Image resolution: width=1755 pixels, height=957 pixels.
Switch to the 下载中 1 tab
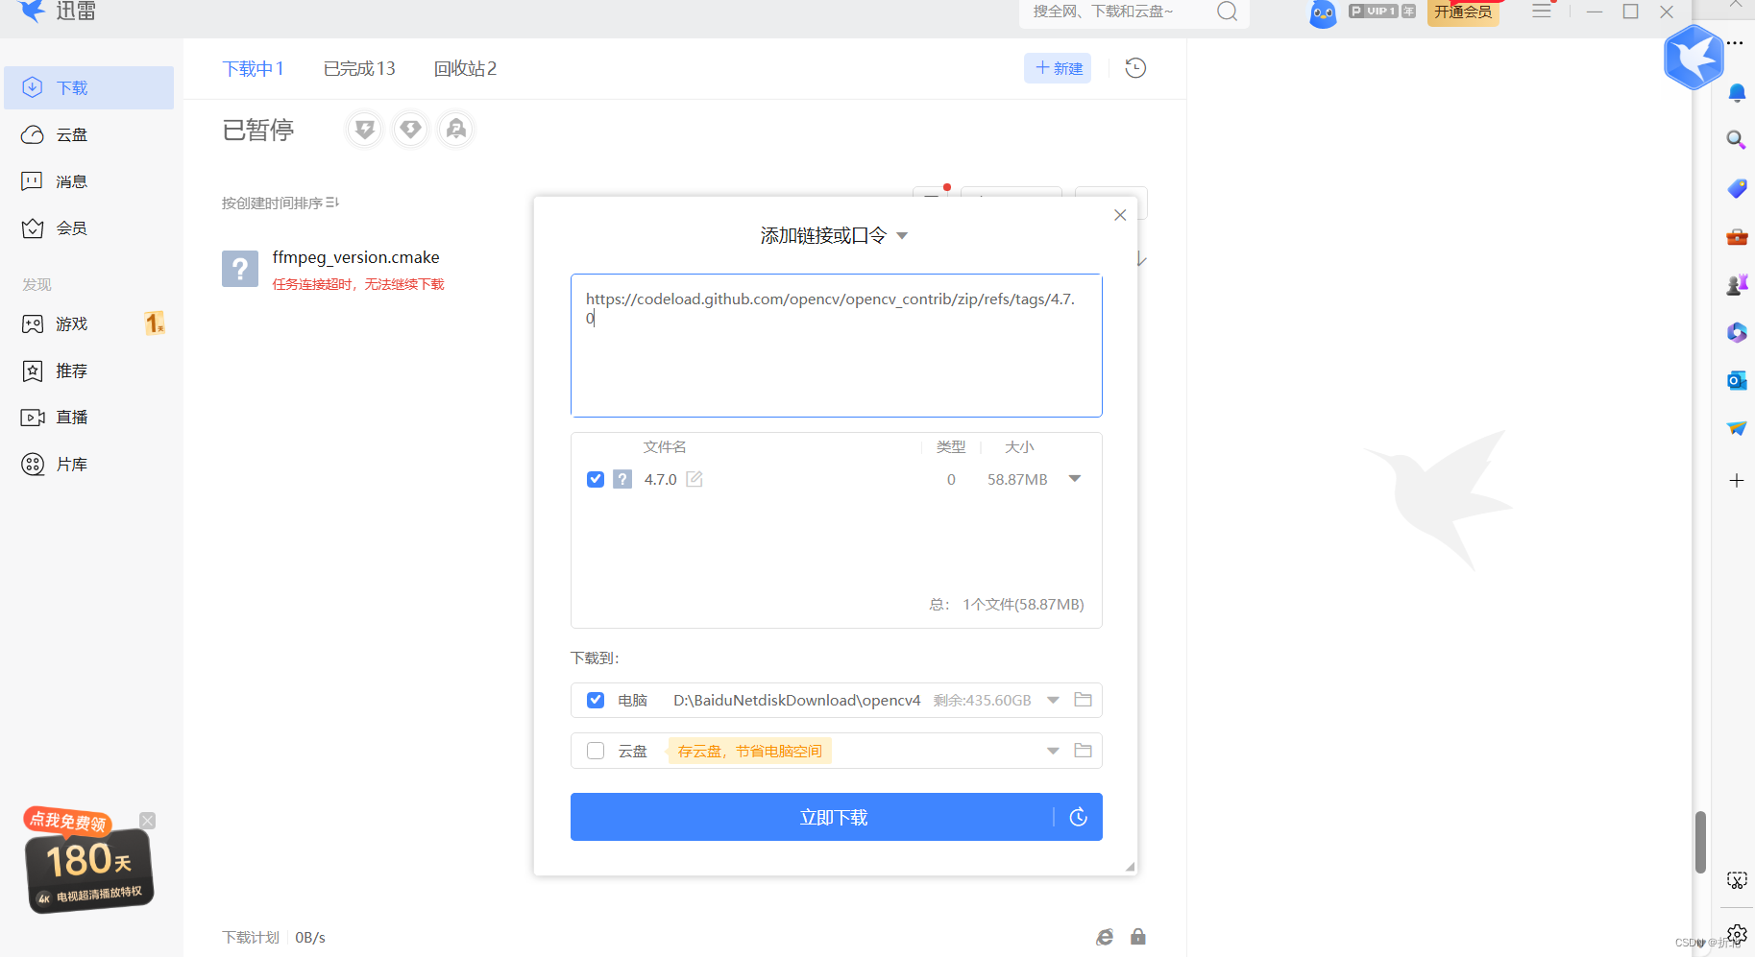[253, 68]
